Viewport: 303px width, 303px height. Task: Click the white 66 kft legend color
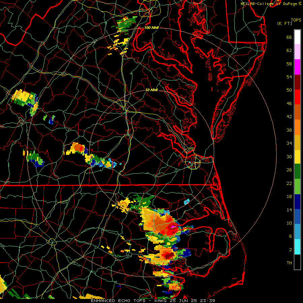pos(297,37)
